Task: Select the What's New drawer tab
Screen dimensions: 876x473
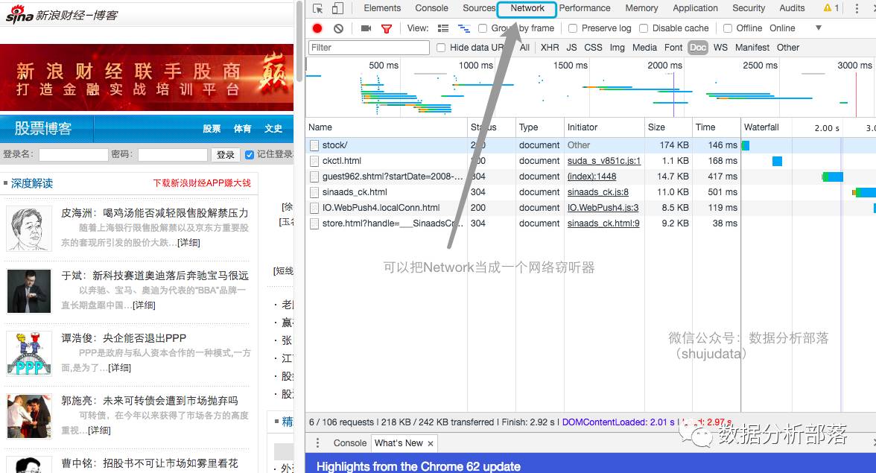Action: click(399, 443)
